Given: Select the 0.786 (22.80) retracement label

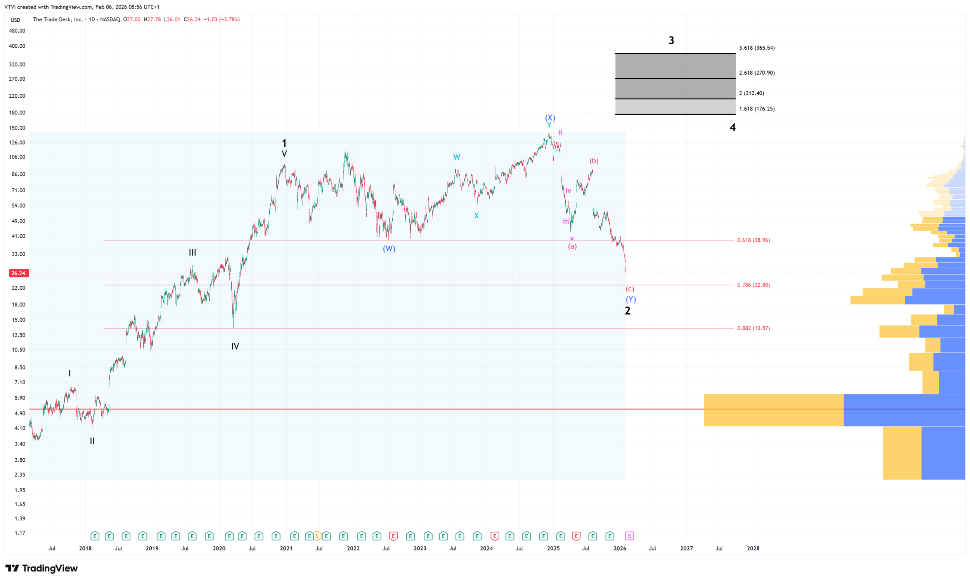Looking at the screenshot, I should 753,285.
